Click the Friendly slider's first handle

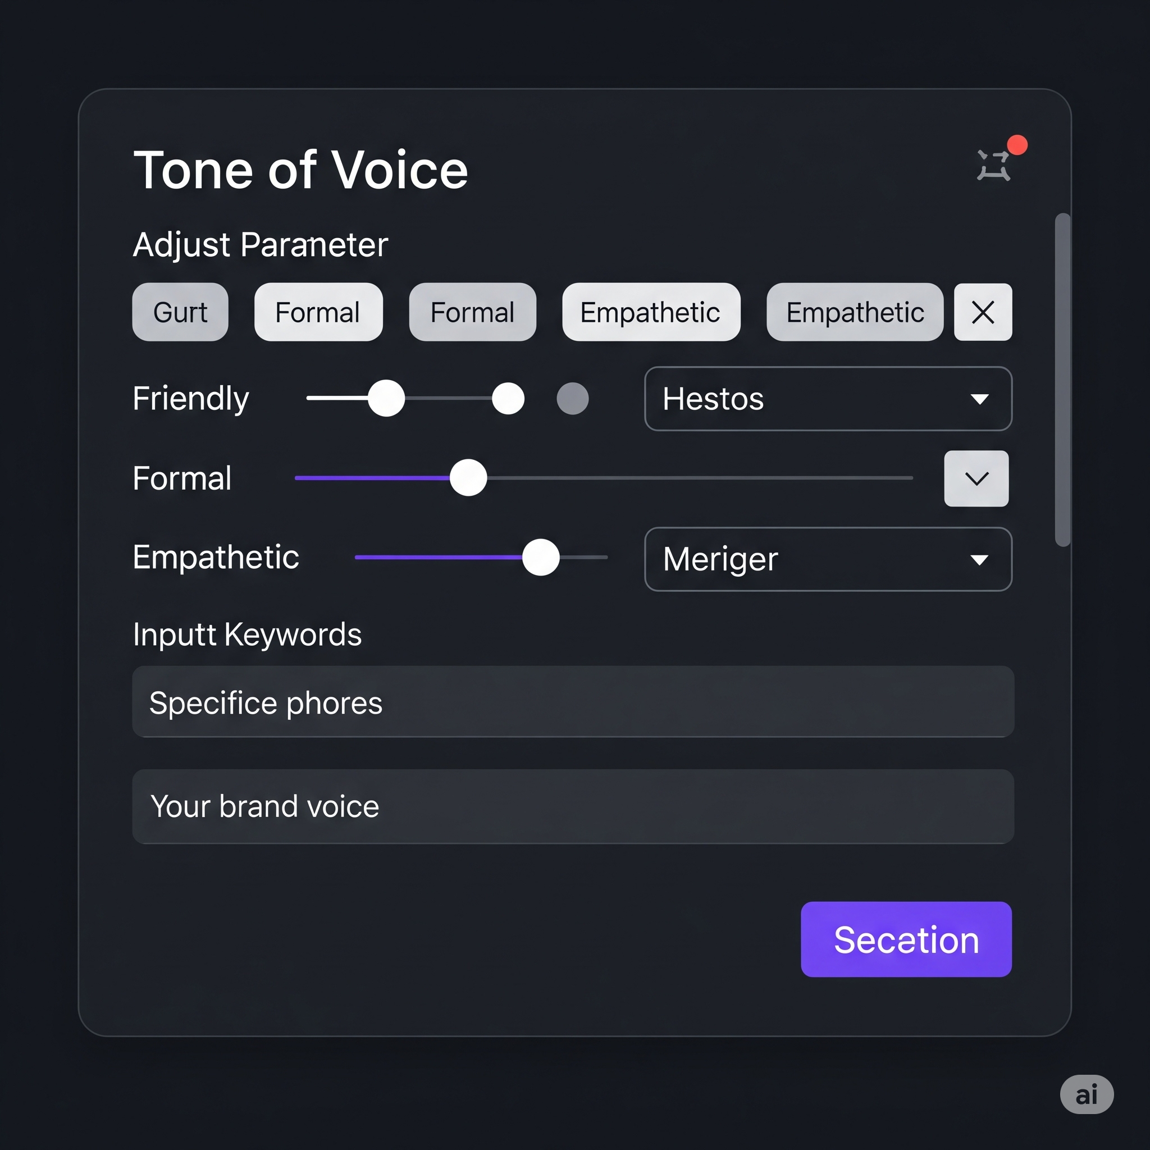click(386, 398)
